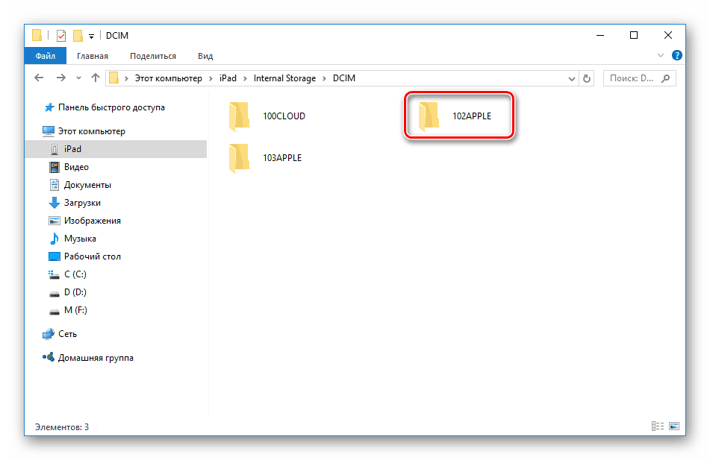Expand the ribbon with the chevron
Image resolution: width=710 pixels, height=460 pixels.
[660, 55]
